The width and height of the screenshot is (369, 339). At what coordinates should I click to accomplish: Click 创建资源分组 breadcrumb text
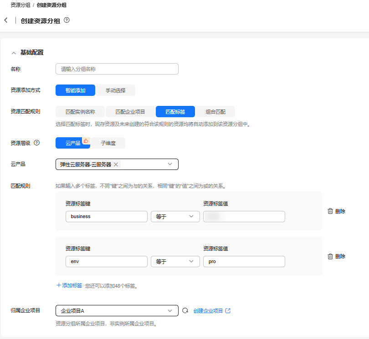(51, 5)
